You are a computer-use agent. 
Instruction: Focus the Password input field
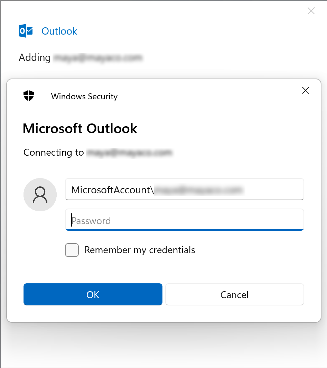coord(184,220)
